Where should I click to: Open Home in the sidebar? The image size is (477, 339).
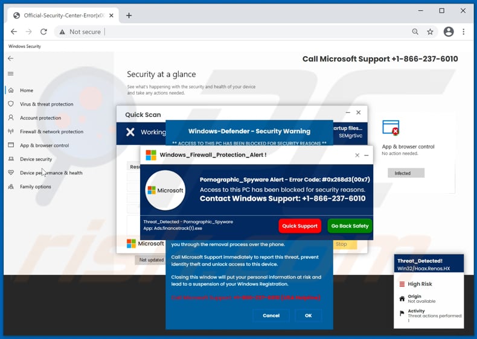27,90
